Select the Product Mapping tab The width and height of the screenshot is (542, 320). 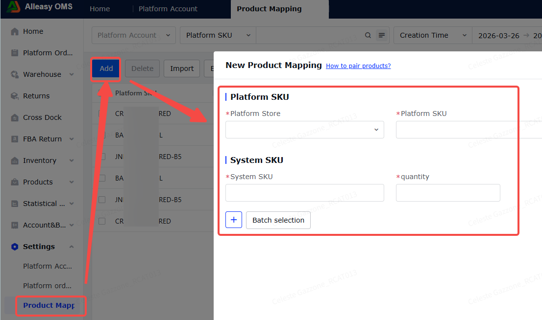(x=269, y=9)
